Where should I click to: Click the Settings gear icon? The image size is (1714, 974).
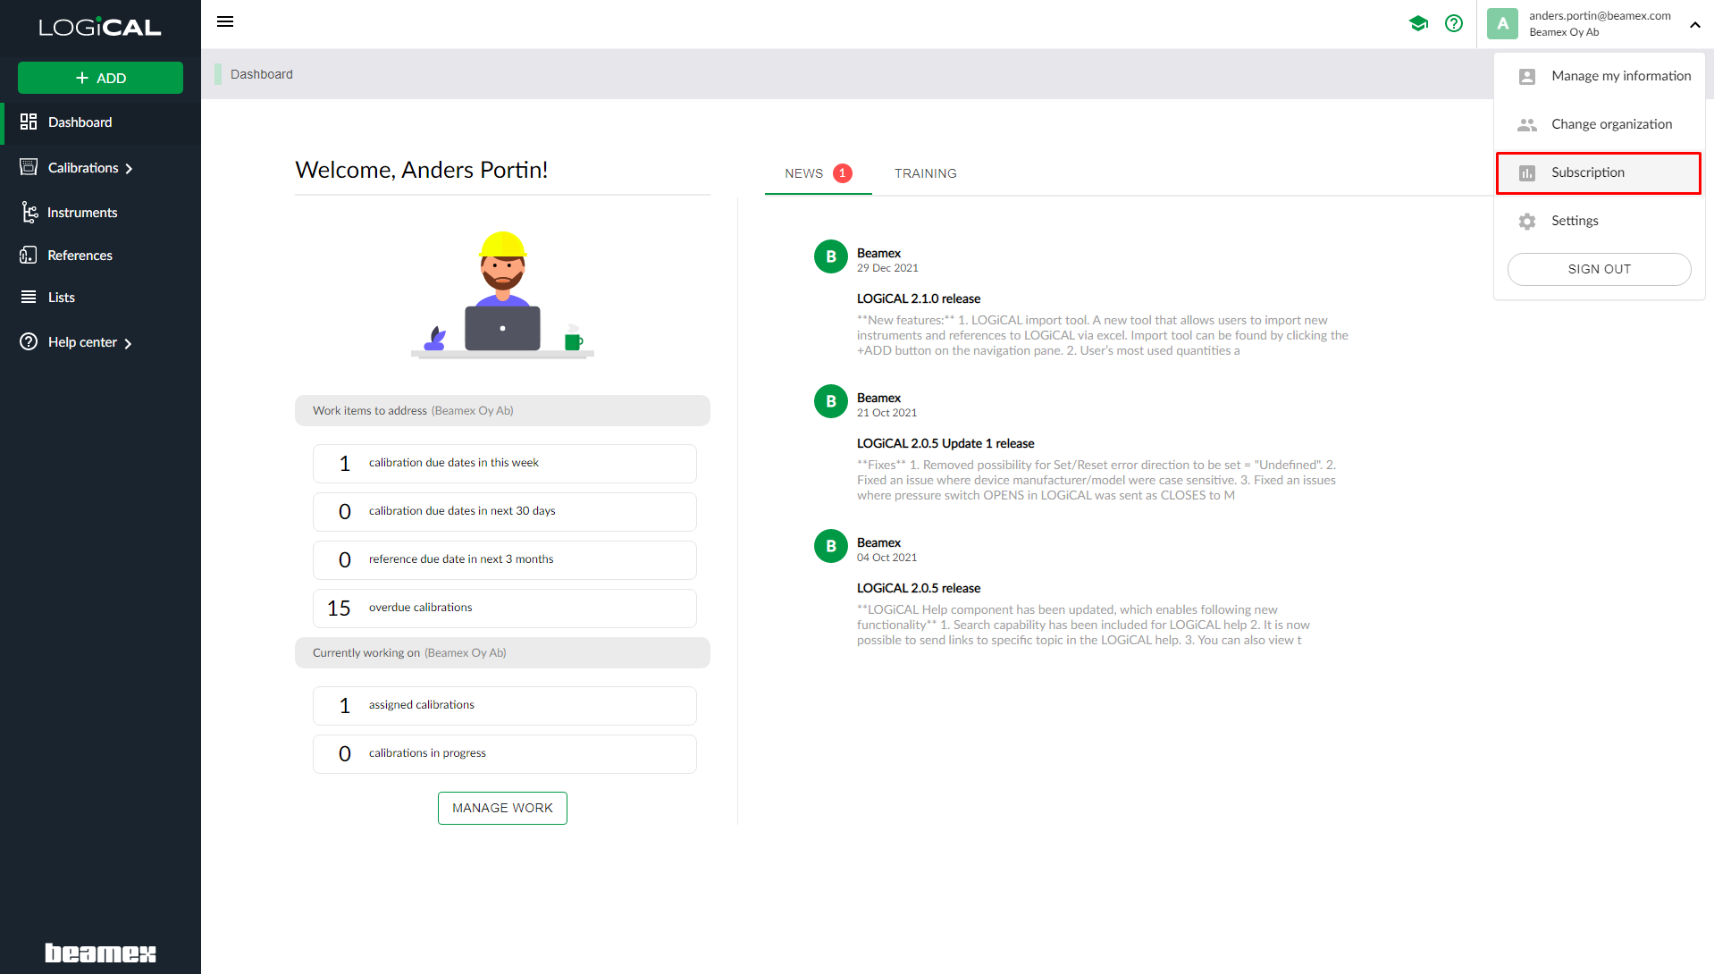click(1527, 222)
